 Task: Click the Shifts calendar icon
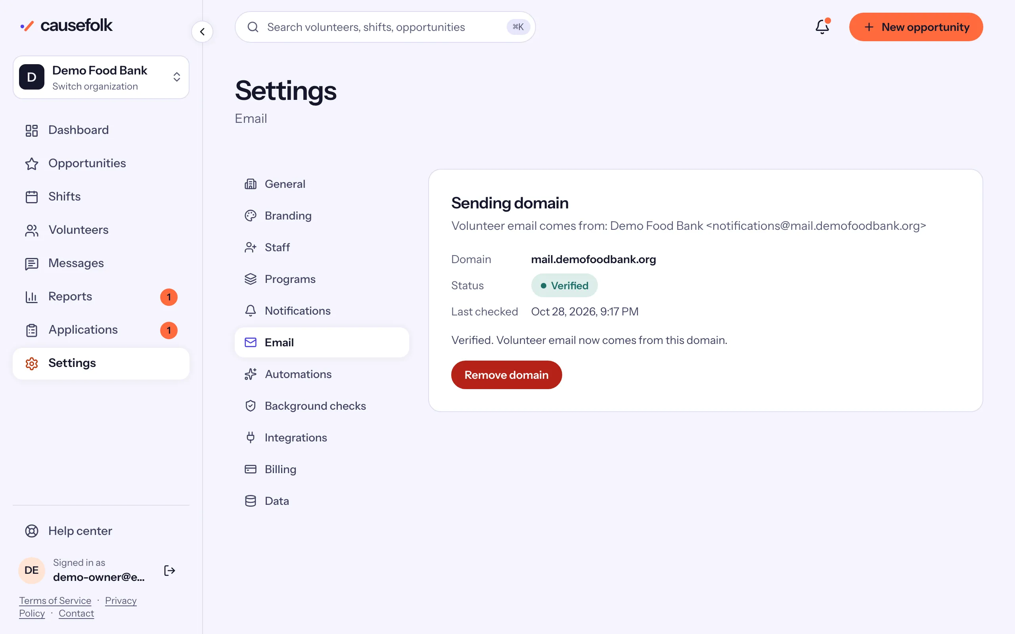31,197
